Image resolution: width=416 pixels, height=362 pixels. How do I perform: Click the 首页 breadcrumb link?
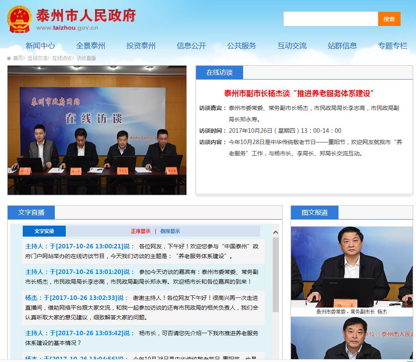(18, 58)
